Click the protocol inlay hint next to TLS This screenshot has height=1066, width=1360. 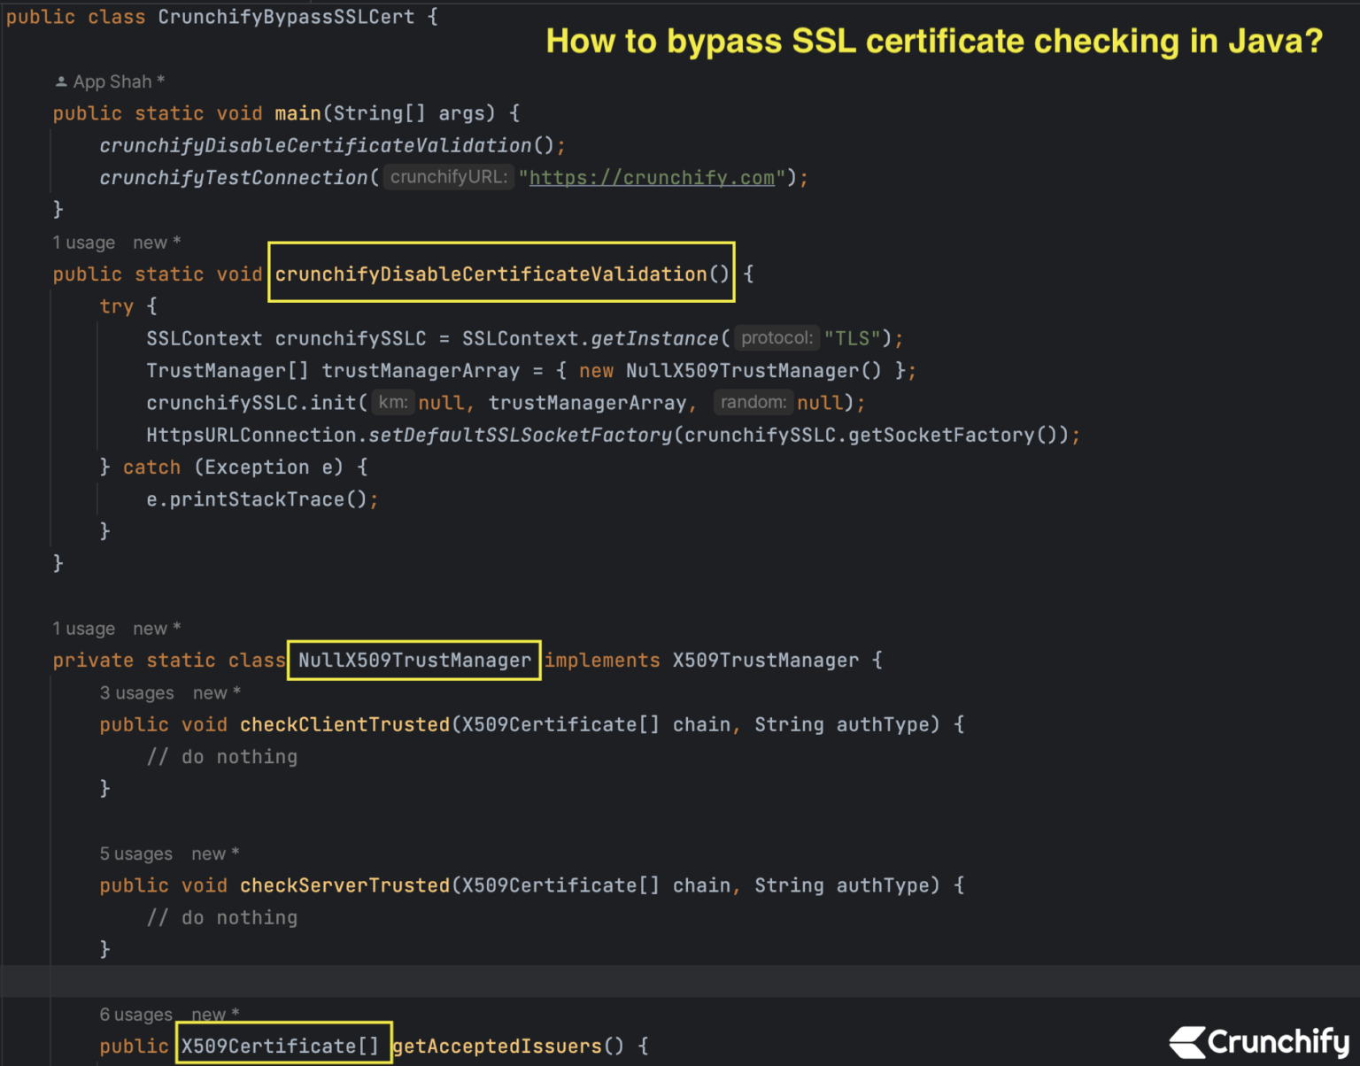(x=777, y=337)
